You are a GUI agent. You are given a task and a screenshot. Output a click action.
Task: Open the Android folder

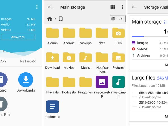coord(69,33)
